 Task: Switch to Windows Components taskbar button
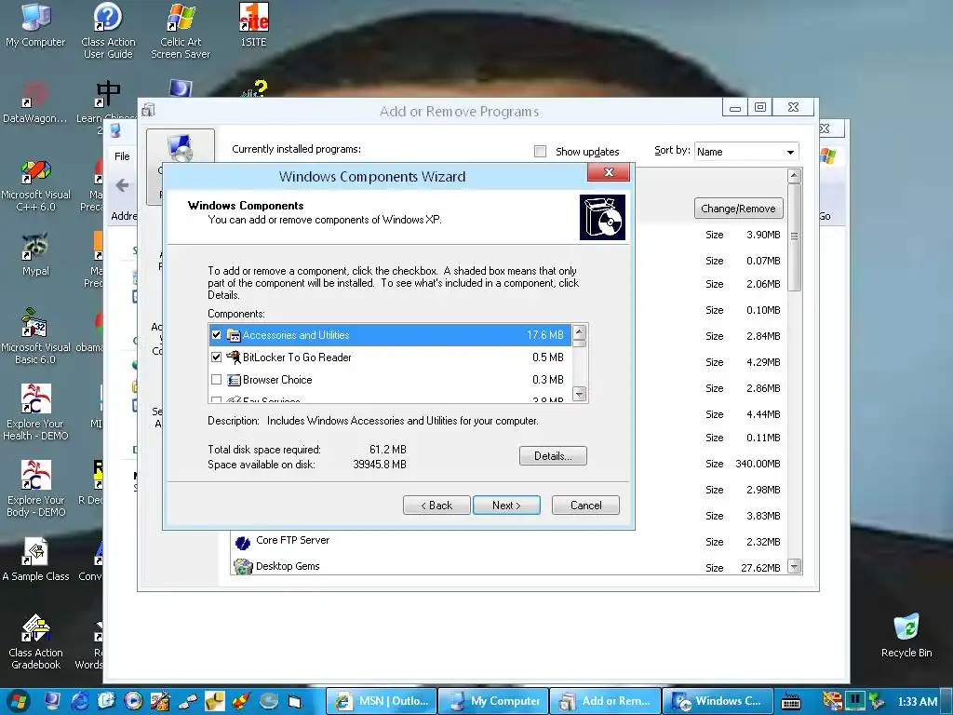[x=718, y=701]
